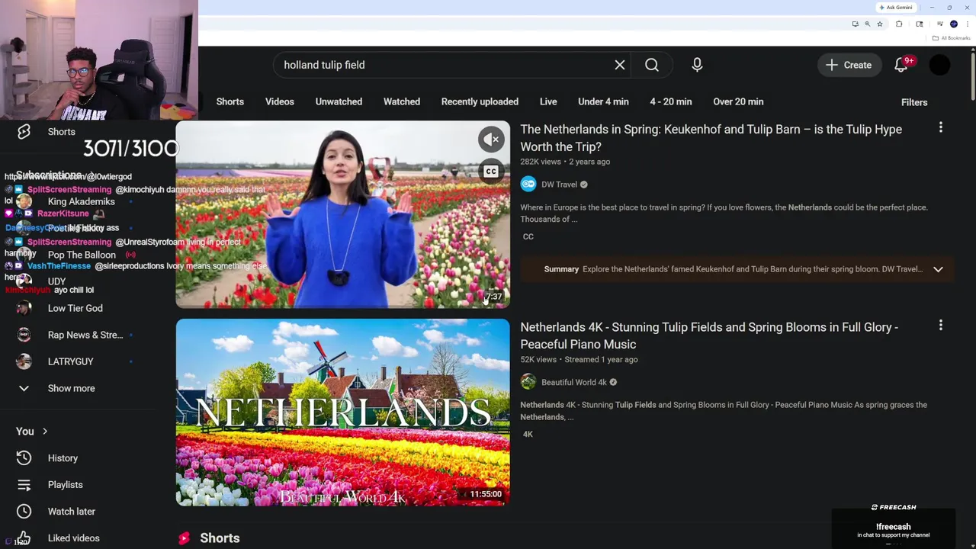Select the Under 4 min filter chip
The image size is (976, 549).
point(603,101)
